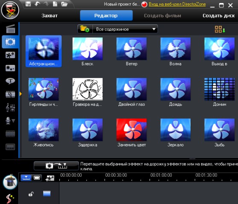Switch to the Создать диск tab
Image resolution: width=238 pixels, height=204 pixels.
pos(219,16)
